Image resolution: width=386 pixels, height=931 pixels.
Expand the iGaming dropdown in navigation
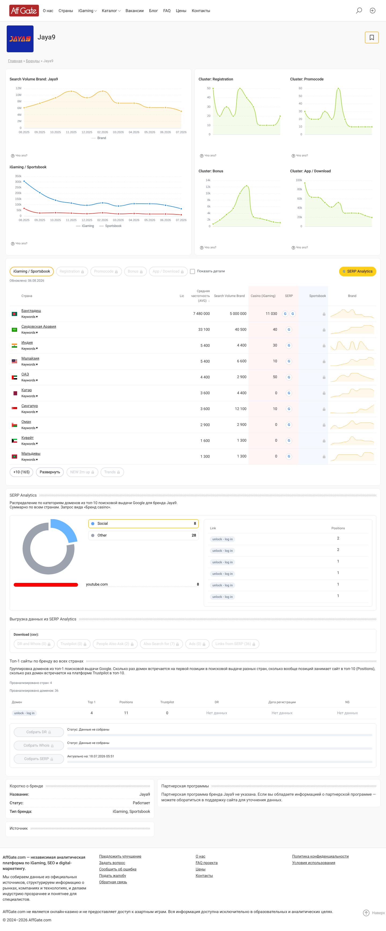click(87, 11)
